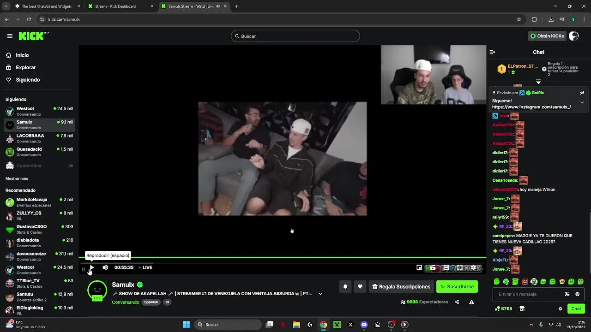
Task: Mute the stream volume speaker icon
Action: coord(105,267)
